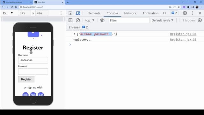Reload the page
The width and height of the screenshot is (204, 115).
(x=11, y=7)
